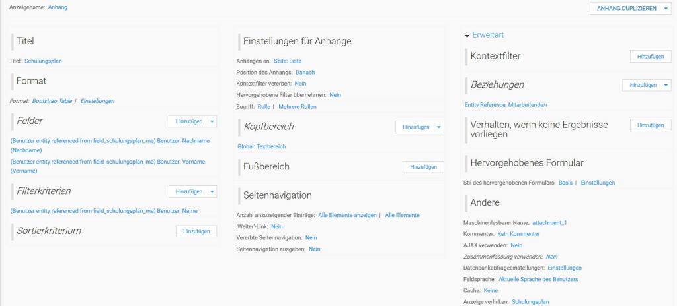Click the Seite: Liste attachment target
The height and width of the screenshot is (306, 677).
pos(288,61)
